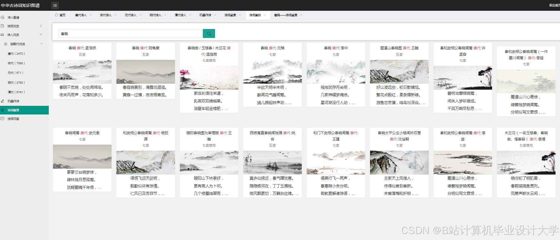560x240 pixels.
Task: Close the 唐代诗人 tab
Action: click(x=91, y=15)
